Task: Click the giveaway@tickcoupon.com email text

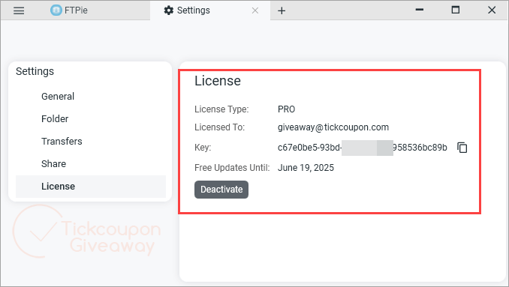Action: [x=333, y=127]
